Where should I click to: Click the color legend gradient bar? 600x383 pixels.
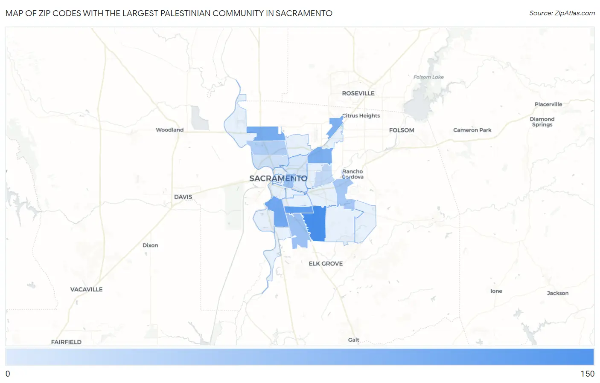coord(300,357)
